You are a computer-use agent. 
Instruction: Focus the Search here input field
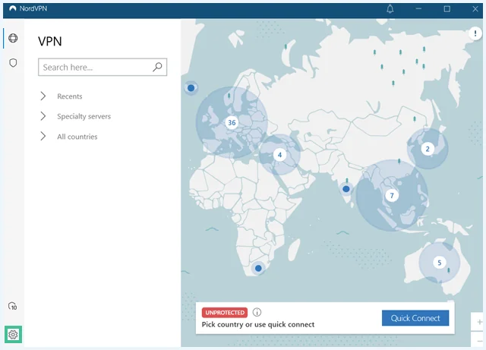click(x=103, y=67)
